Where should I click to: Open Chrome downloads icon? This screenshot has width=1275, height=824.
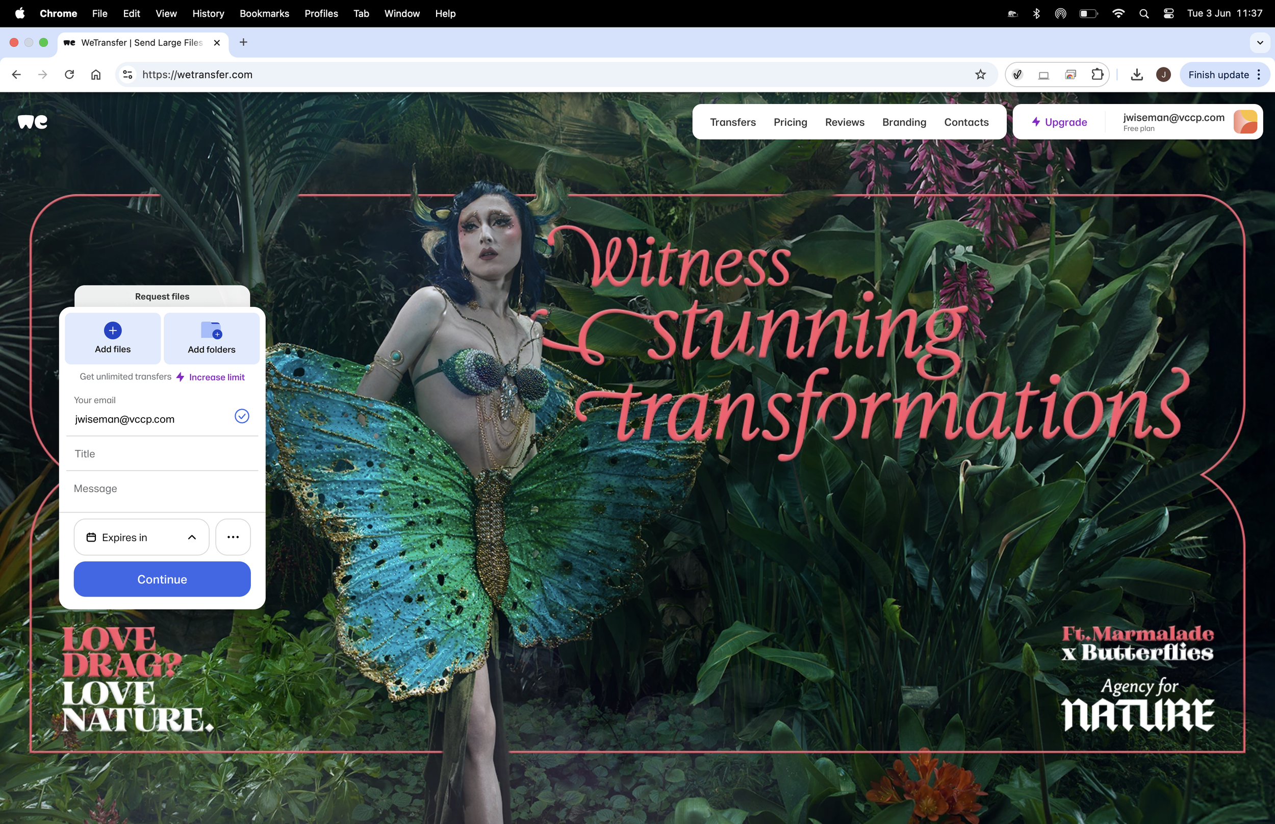point(1136,75)
